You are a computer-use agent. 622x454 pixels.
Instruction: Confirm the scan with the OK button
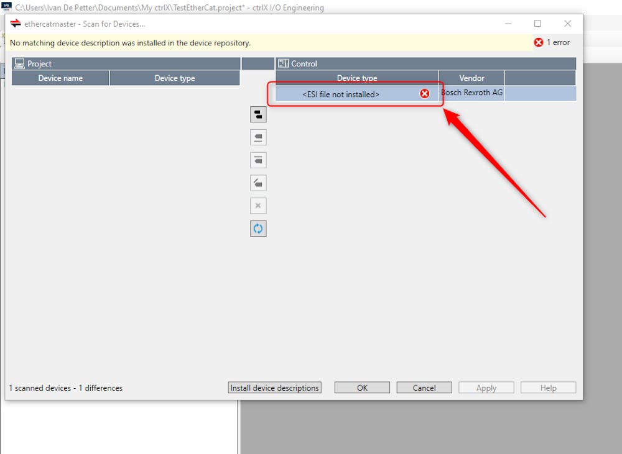pyautogui.click(x=362, y=388)
